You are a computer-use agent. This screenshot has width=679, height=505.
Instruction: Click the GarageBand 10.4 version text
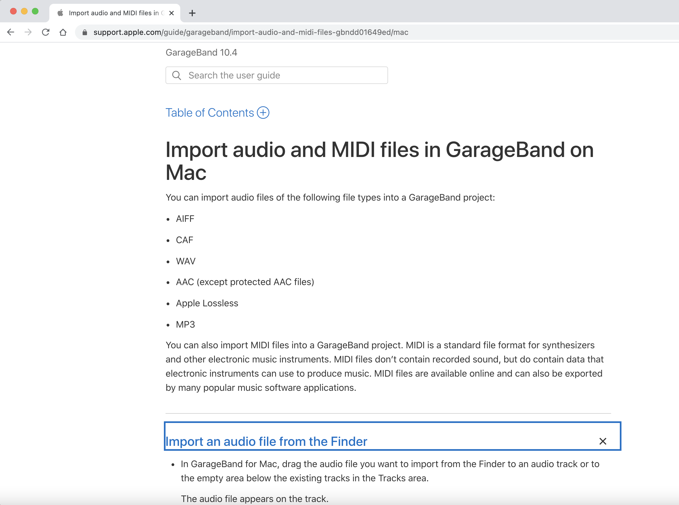[x=201, y=53]
